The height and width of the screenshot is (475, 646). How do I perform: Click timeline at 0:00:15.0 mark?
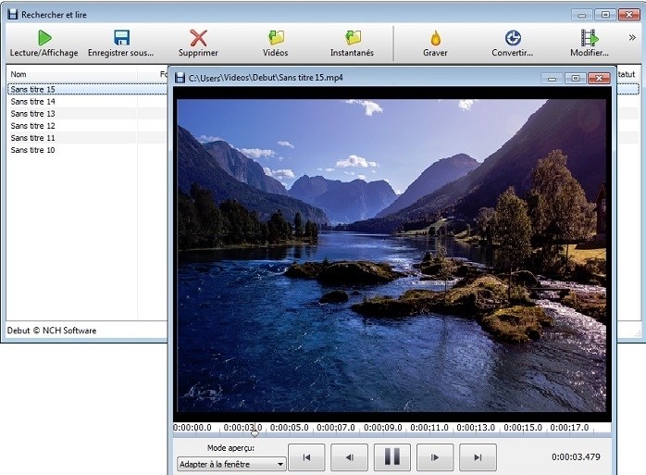tap(523, 428)
